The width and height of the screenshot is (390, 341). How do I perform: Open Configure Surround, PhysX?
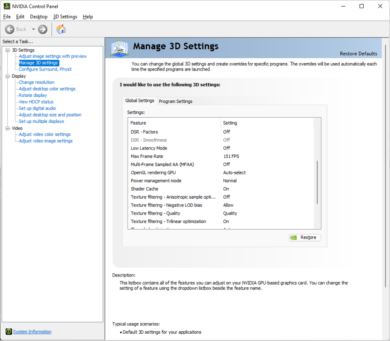(45, 69)
